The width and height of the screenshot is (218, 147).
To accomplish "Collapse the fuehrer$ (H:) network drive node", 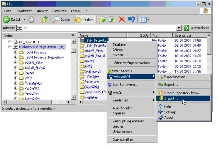I will [10, 47].
